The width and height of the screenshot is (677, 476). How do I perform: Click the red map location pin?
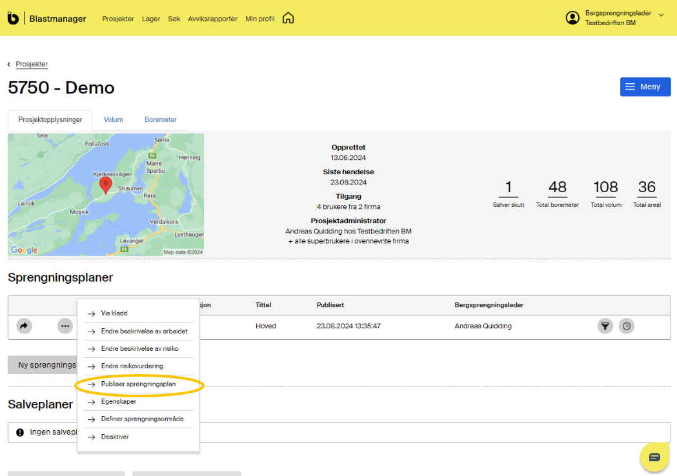tap(105, 185)
